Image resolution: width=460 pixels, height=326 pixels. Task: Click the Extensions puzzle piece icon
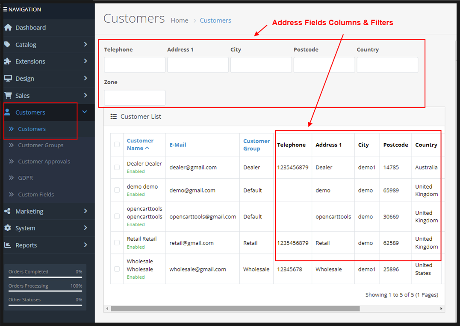point(8,61)
